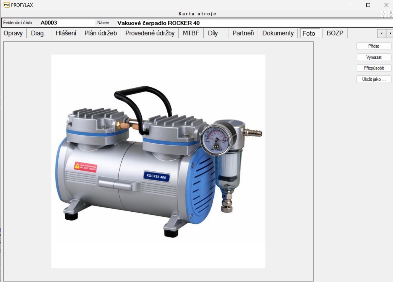The image size is (393, 282).
Task: Switch to the Diag. tab
Action: tap(38, 33)
